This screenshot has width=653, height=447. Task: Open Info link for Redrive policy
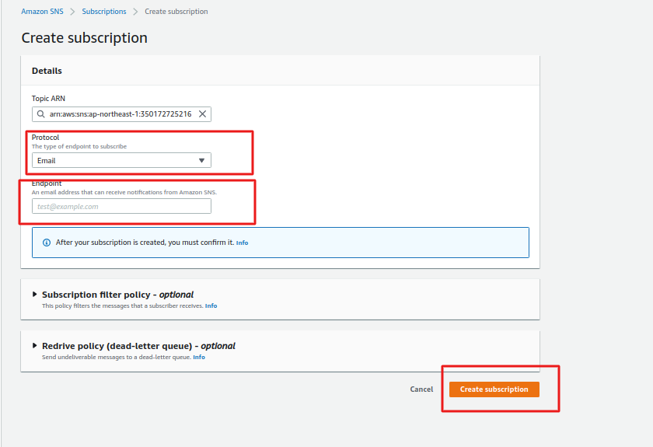coord(199,358)
